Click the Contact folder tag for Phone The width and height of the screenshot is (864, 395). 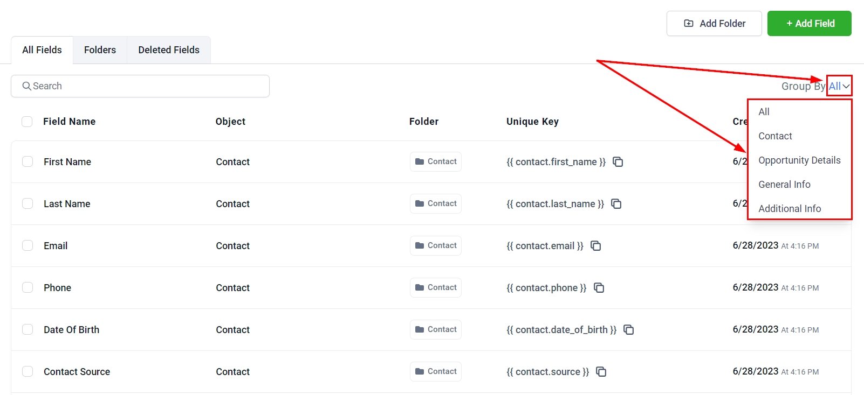click(436, 288)
